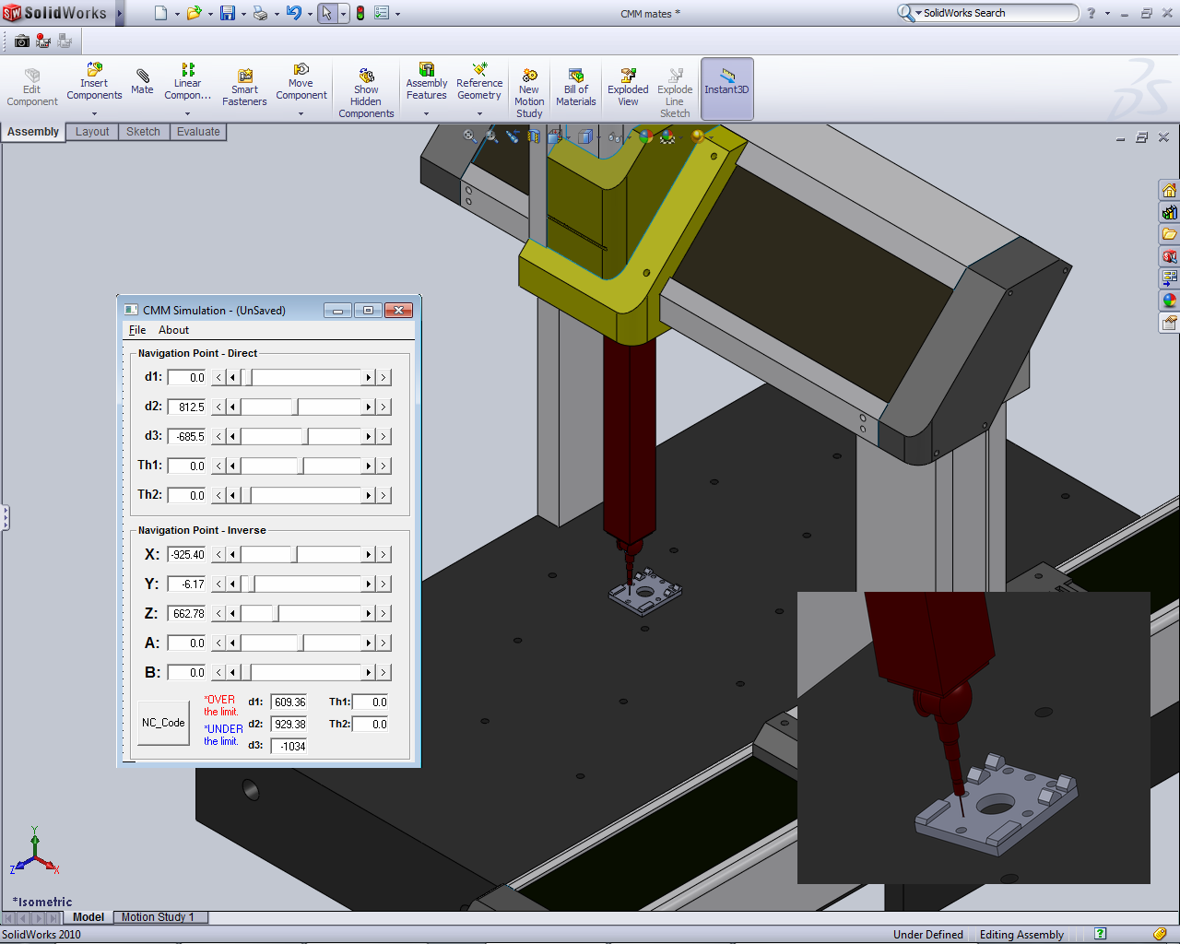Click the Rebuild traffic light icon
This screenshot has width=1180, height=944.
click(360, 13)
